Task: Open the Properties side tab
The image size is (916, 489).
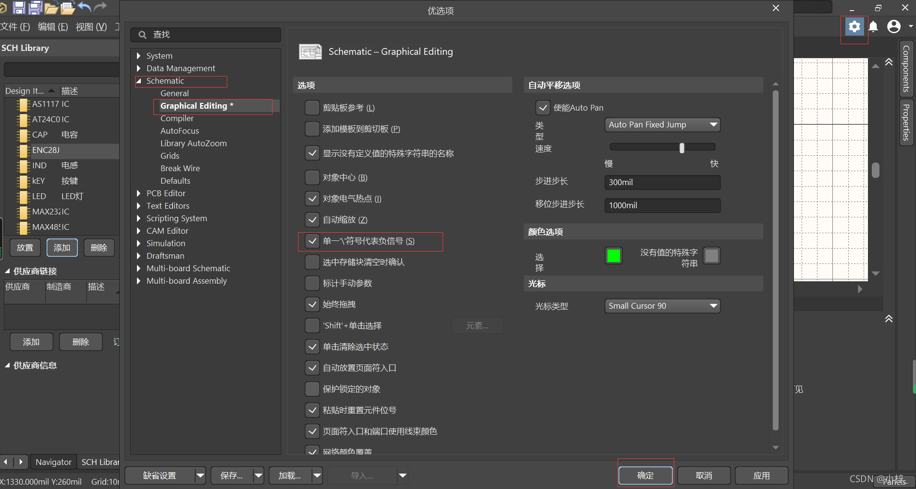Action: tap(906, 122)
